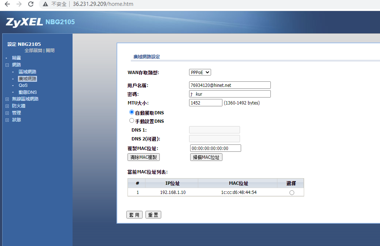Image resolution: width=380 pixels, height=246 pixels.
Task: Open the 網路 menu label
Action: click(x=16, y=65)
